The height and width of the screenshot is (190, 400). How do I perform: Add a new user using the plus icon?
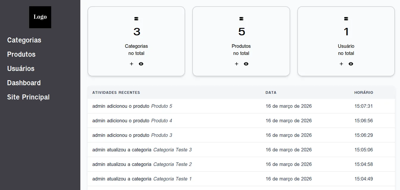(x=341, y=64)
